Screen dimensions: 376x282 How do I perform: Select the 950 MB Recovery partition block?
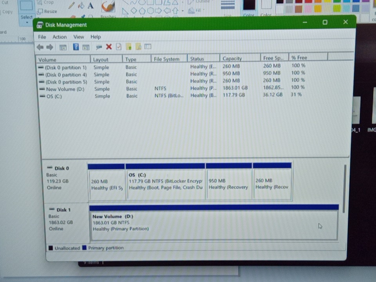pos(229,181)
